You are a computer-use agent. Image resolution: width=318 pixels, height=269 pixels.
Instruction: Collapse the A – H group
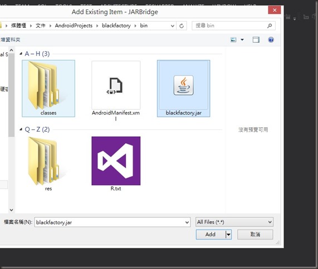coord(21,54)
